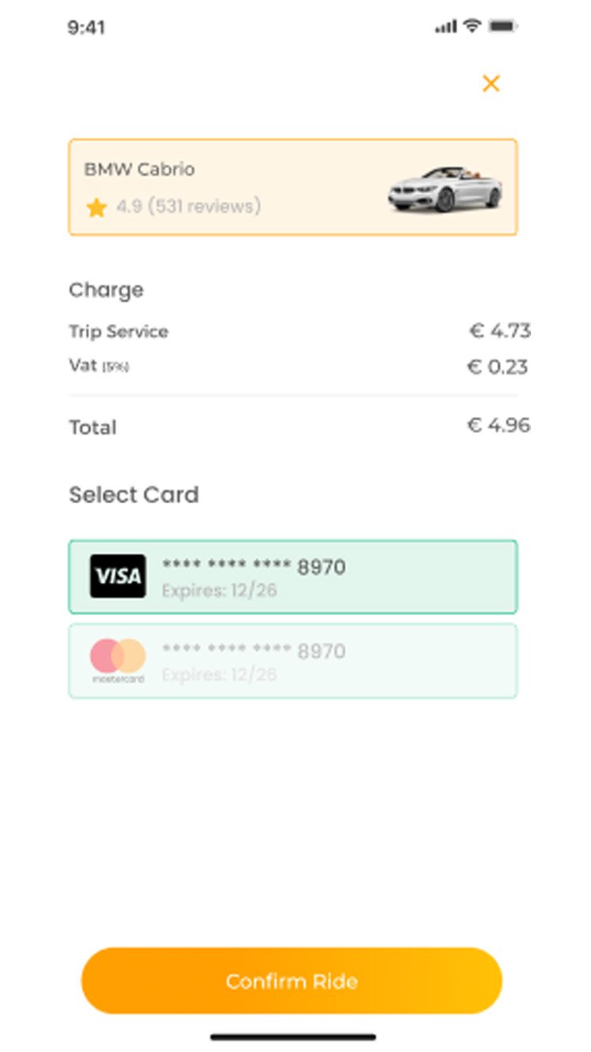Click the € 4.96 total amount
Image resolution: width=591 pixels, height=1052 pixels.
[x=498, y=426]
